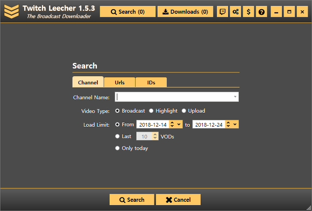Screen dimensions: 312x211
Task: Click the bottom Search button
Action: pos(132,200)
